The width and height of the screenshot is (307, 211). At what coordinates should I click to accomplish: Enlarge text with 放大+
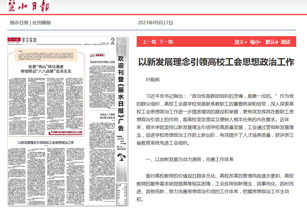pyautogui.click(x=241, y=42)
